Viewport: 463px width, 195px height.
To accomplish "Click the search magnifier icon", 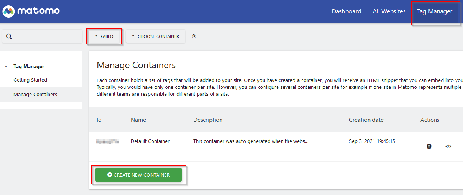I will tap(9, 36).
